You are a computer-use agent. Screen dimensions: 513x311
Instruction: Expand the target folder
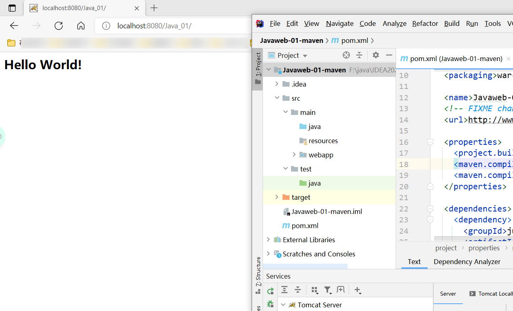[277, 197]
